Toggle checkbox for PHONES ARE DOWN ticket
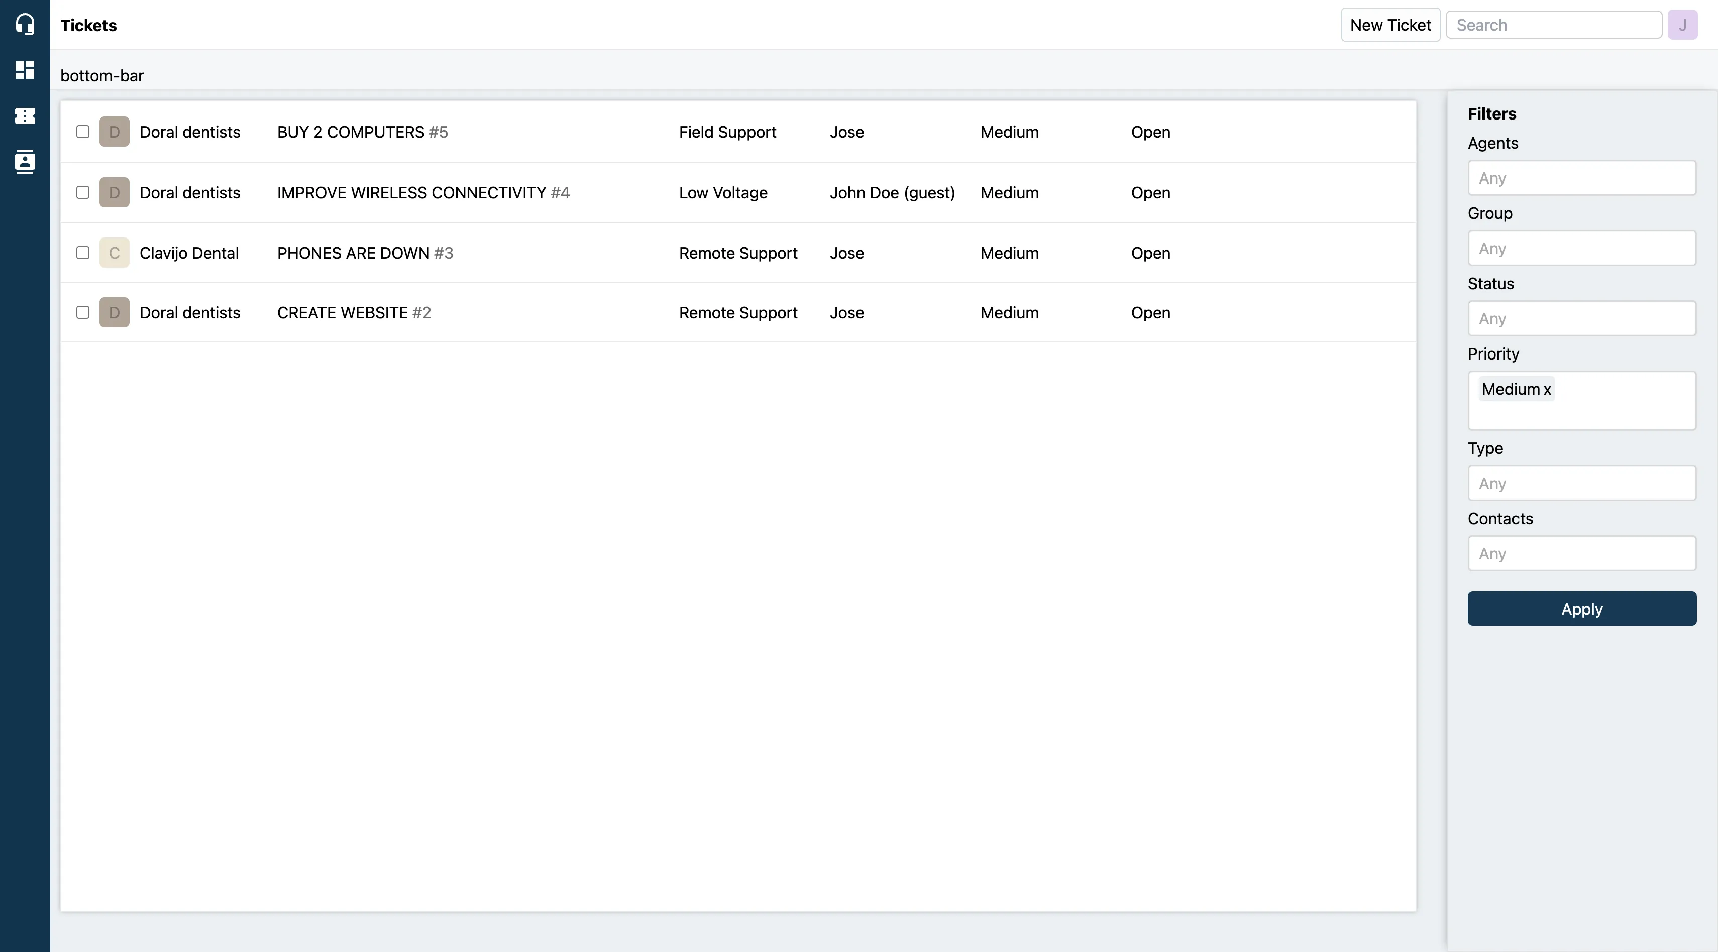1718x952 pixels. point(83,252)
